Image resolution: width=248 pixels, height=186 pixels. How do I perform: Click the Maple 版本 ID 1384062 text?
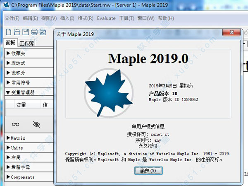pyautogui.click(x=173, y=99)
